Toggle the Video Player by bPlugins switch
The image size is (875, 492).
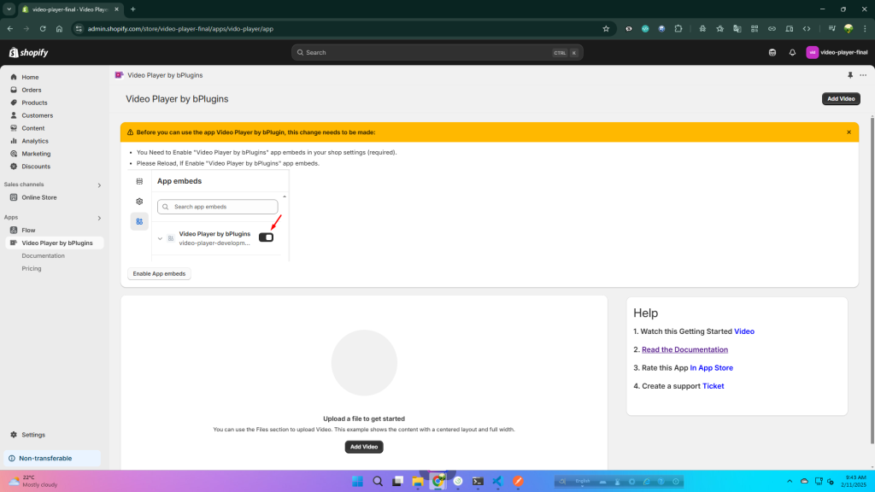pyautogui.click(x=267, y=237)
